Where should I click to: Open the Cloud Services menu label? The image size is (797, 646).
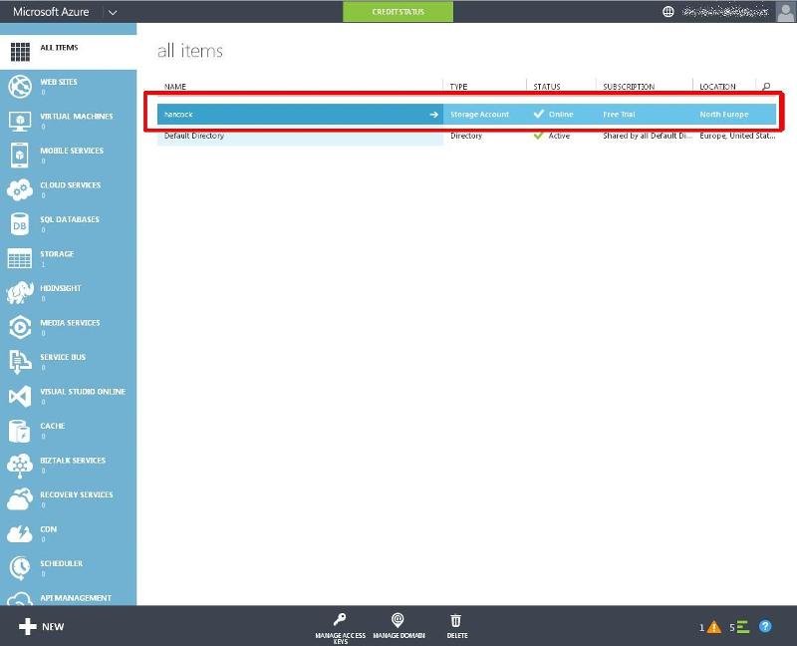[x=71, y=185]
